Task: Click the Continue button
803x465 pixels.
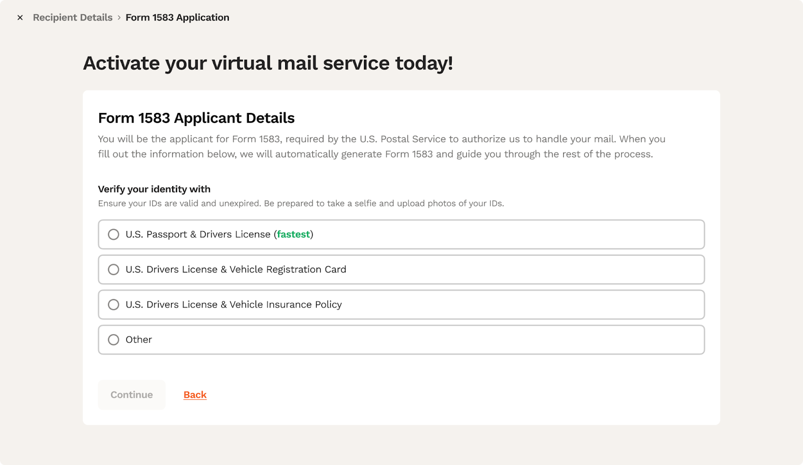Action: 131,395
